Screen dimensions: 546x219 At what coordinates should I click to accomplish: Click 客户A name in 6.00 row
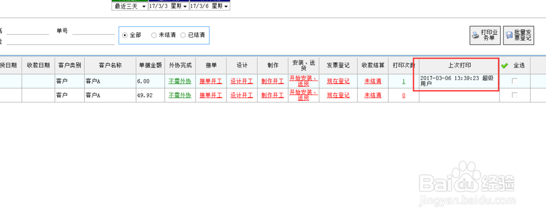click(x=93, y=81)
